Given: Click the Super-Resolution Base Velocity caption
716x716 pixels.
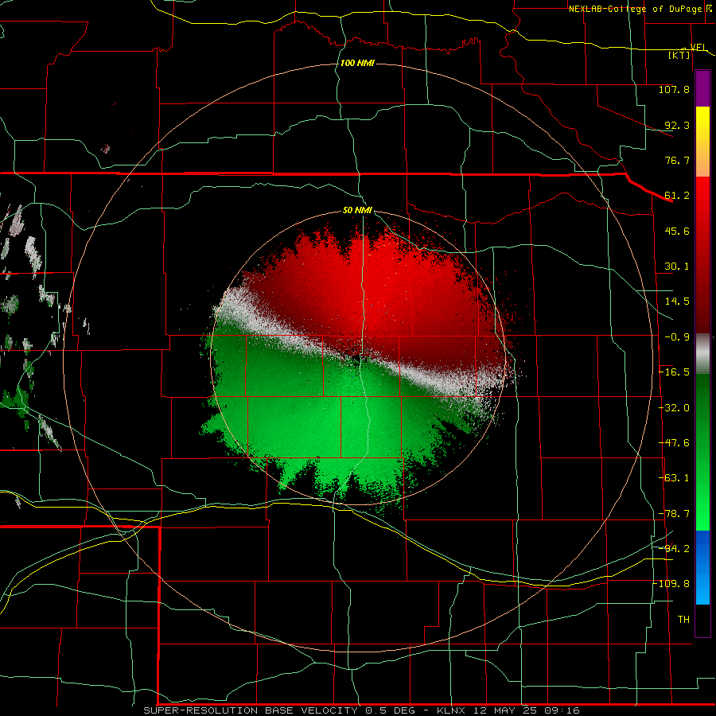Looking at the screenshot, I should (362, 710).
